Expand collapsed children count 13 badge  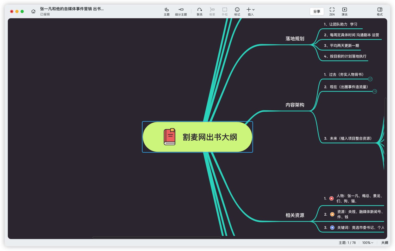375,91
